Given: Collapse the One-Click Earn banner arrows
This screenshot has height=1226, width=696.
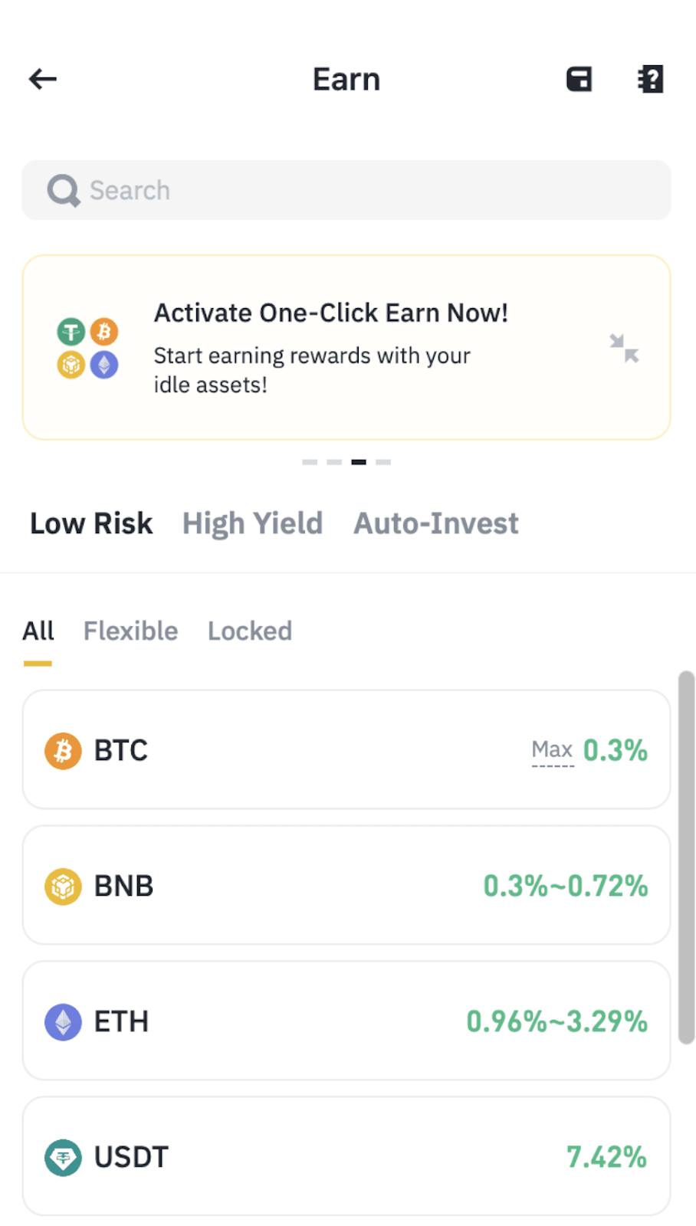Looking at the screenshot, I should 624,348.
